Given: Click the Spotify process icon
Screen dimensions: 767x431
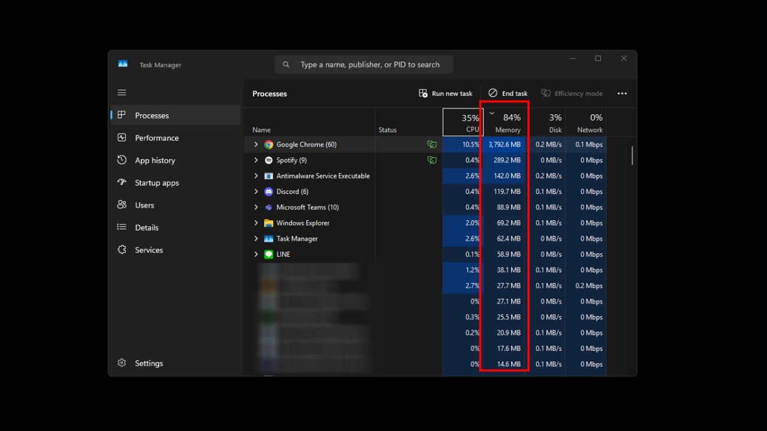Looking at the screenshot, I should 268,160.
